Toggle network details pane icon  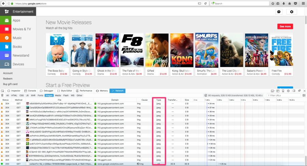304,95
